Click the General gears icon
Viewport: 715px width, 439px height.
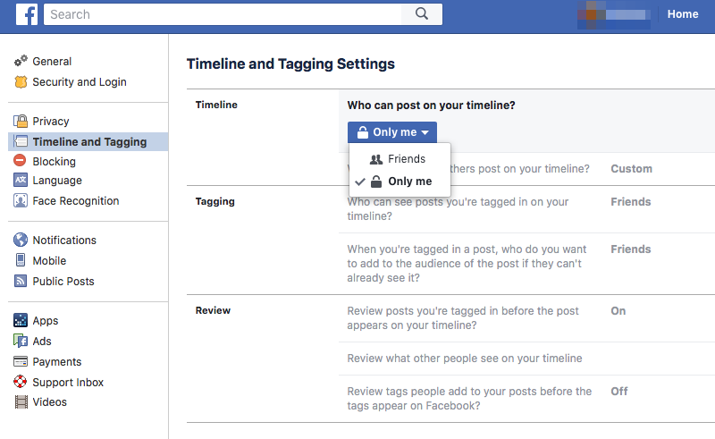21,60
